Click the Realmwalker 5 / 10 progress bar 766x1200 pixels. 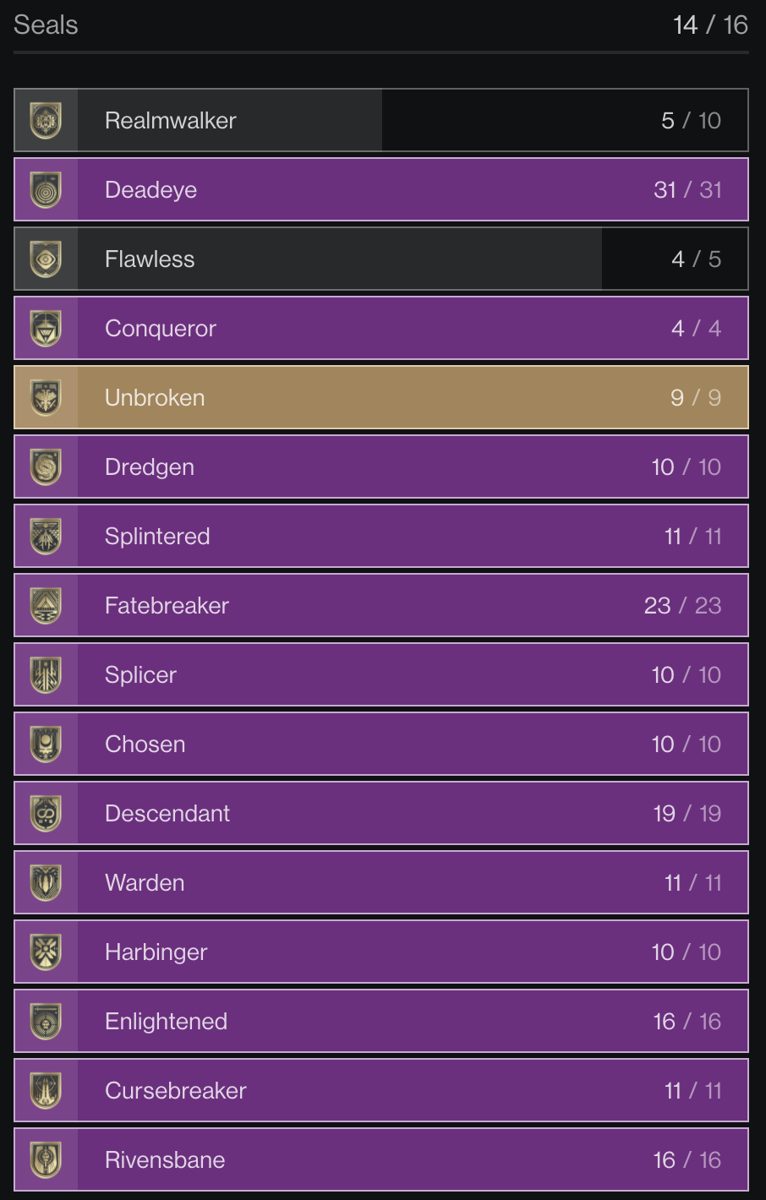click(381, 120)
